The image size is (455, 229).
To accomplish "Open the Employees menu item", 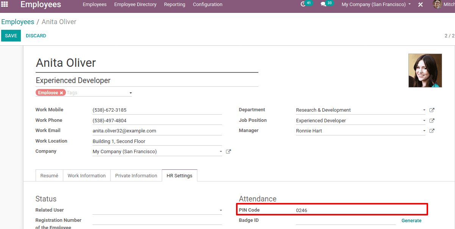I will coord(95,5).
